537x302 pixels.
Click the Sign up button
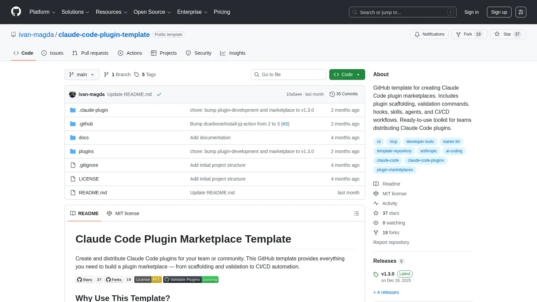point(499,12)
